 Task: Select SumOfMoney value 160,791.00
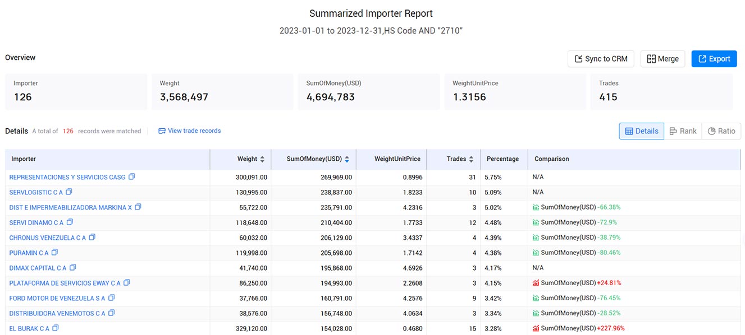coord(336,298)
